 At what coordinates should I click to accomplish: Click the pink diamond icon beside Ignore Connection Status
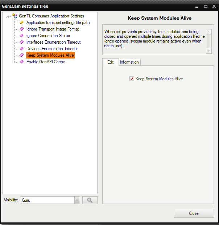point(21,36)
